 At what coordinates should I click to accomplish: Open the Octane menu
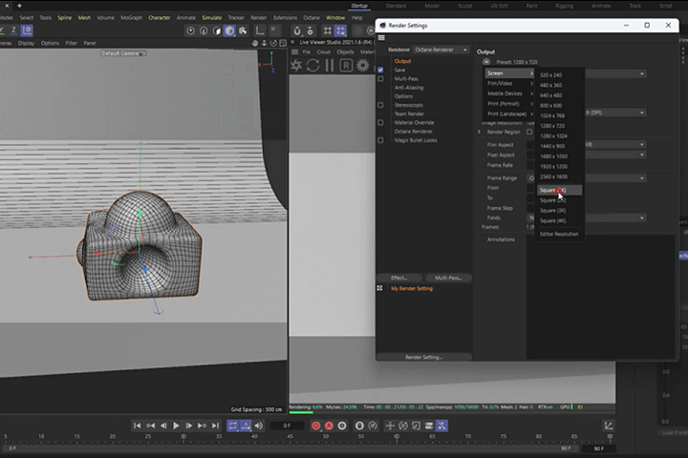coord(312,18)
